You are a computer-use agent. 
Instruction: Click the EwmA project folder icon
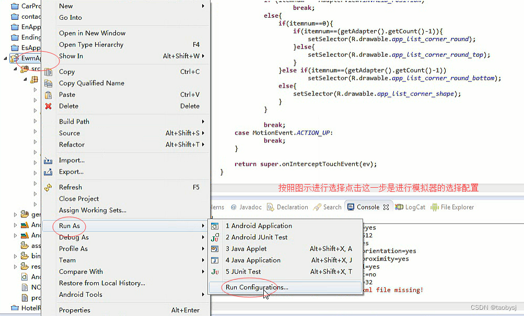[15, 58]
